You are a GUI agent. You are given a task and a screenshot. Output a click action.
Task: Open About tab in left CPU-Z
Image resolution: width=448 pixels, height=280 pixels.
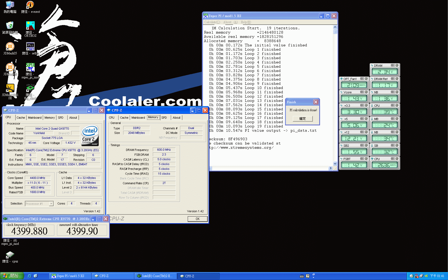click(73, 118)
